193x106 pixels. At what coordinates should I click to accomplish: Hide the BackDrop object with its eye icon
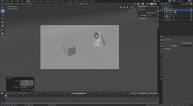click(191, 10)
